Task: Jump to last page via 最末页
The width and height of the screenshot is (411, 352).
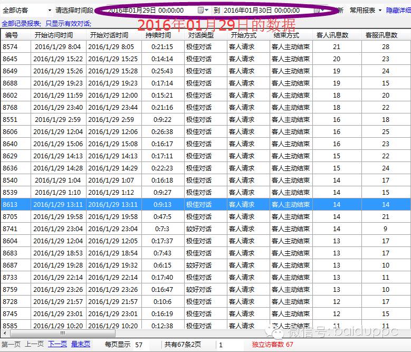Action: point(81,344)
